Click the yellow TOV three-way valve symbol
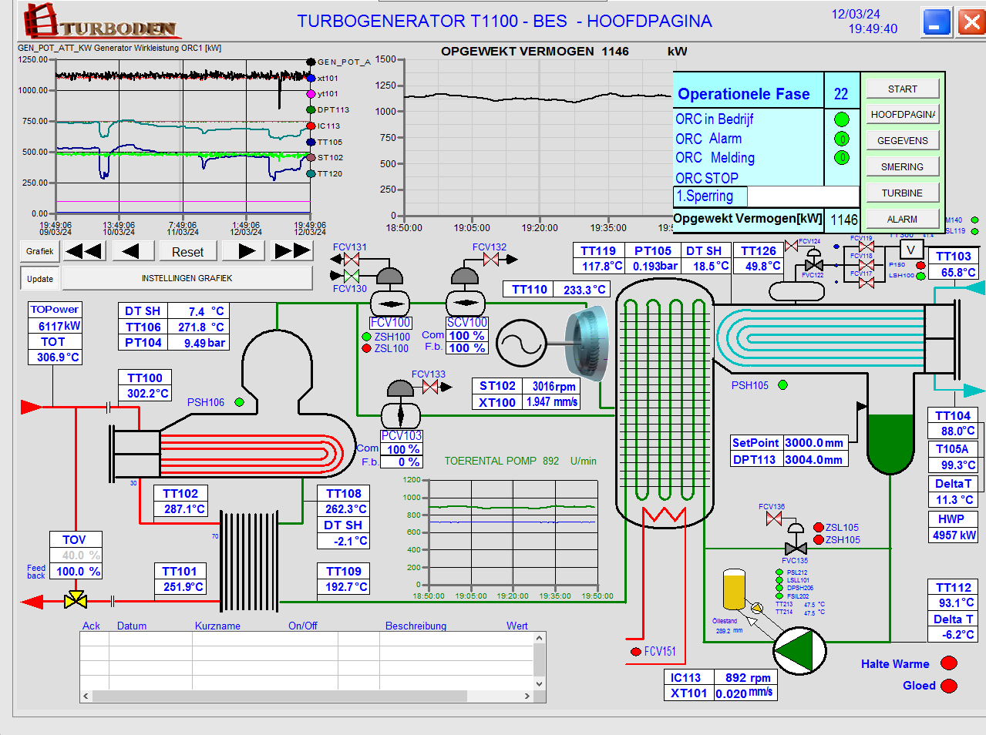 76,599
